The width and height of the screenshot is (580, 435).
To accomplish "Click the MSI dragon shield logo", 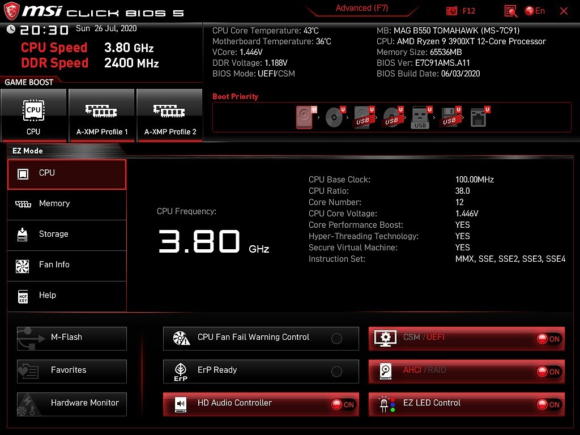I will point(11,11).
